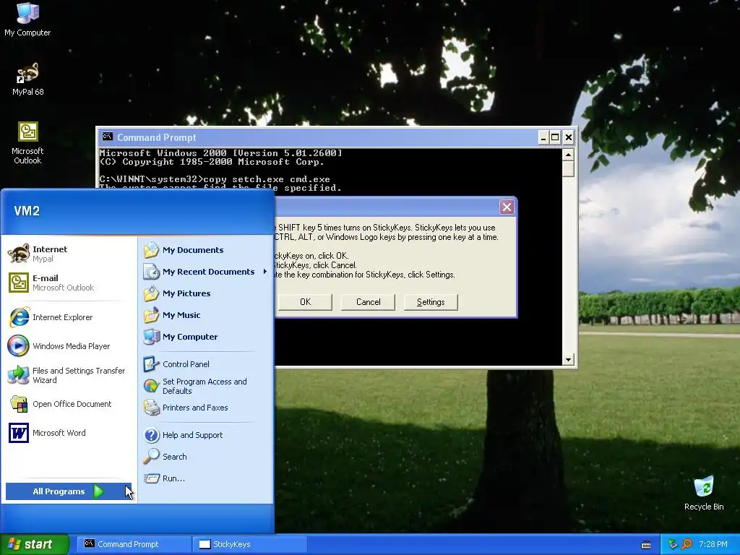740x555 pixels.
Task: Open My Music folder
Action: tap(206, 315)
